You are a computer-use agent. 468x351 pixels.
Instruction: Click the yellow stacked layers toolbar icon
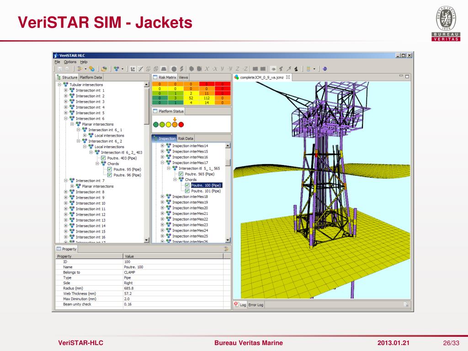(308, 69)
